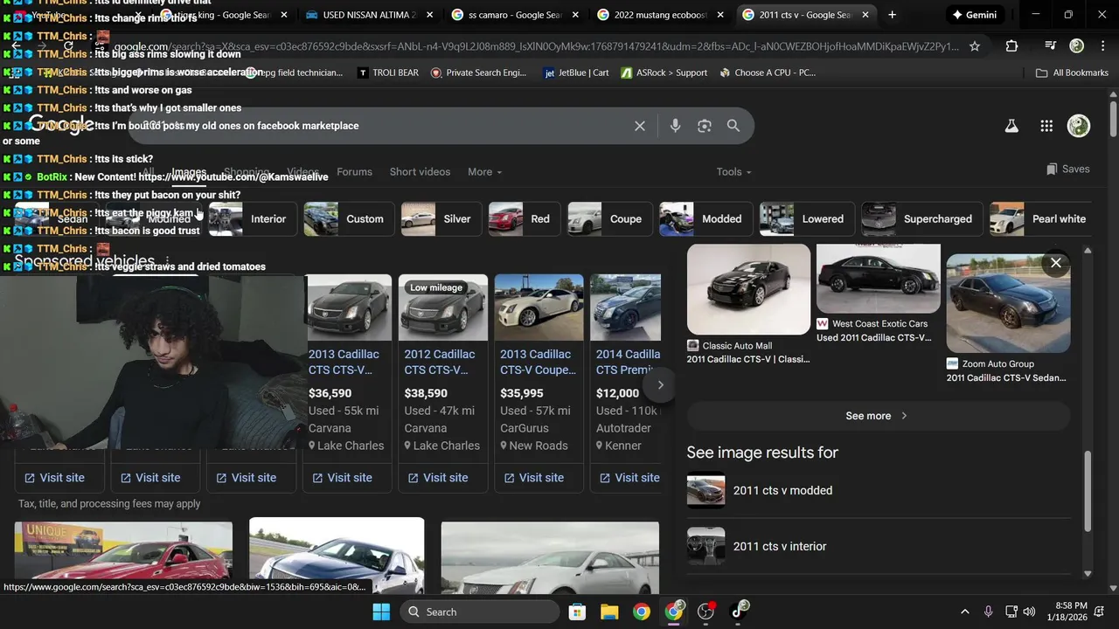Open the Forums results tab
Viewport: 1119px width, 629px height.
pyautogui.click(x=354, y=172)
